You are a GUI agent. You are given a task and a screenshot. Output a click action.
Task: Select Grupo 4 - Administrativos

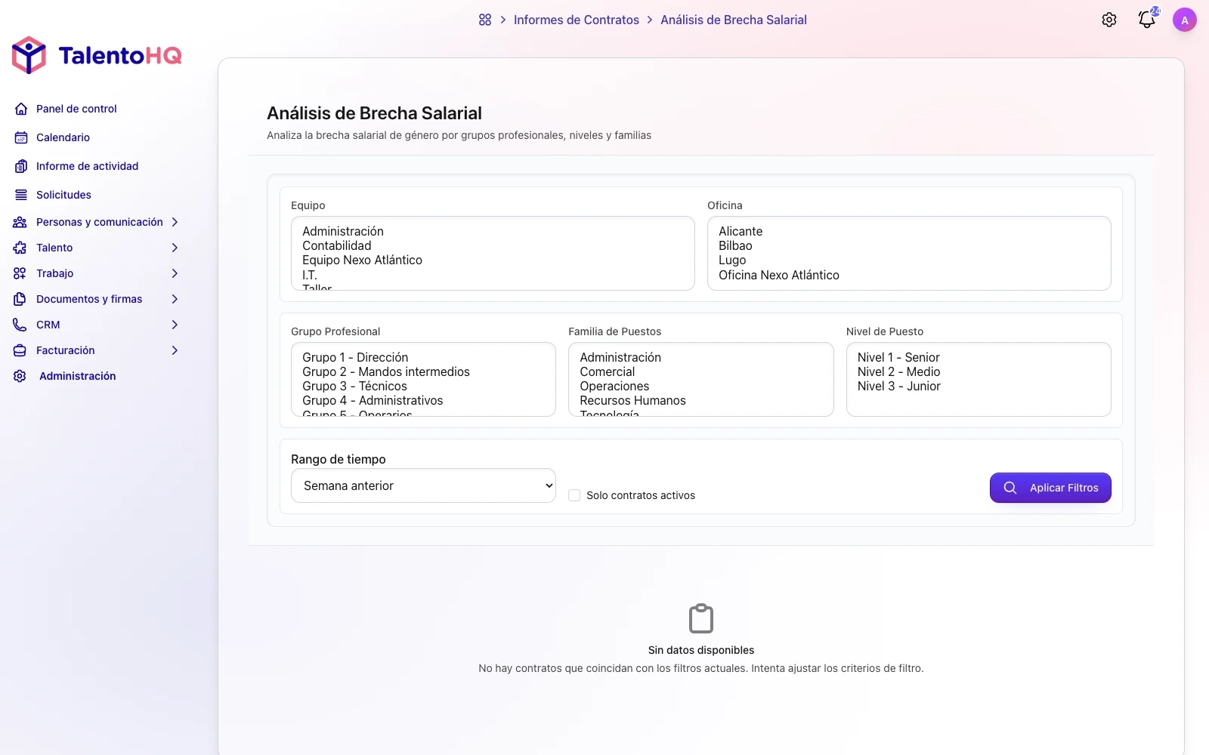pos(423,400)
